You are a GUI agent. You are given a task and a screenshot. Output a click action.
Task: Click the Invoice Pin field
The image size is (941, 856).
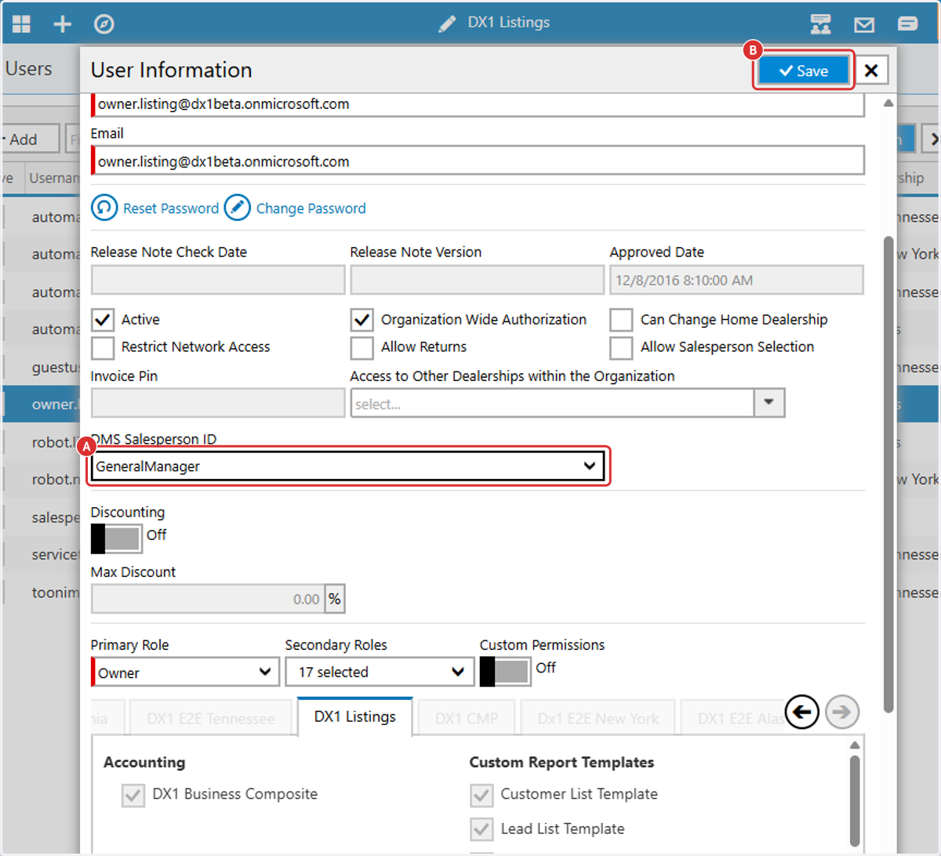pyautogui.click(x=218, y=403)
